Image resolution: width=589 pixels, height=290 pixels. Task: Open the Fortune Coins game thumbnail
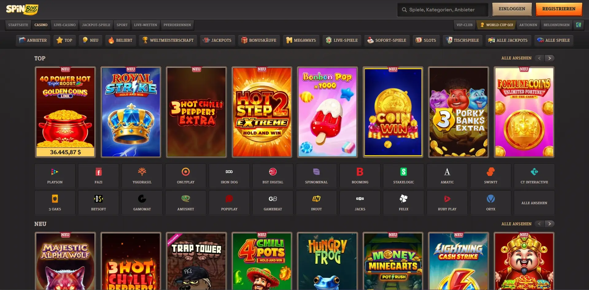click(524, 112)
